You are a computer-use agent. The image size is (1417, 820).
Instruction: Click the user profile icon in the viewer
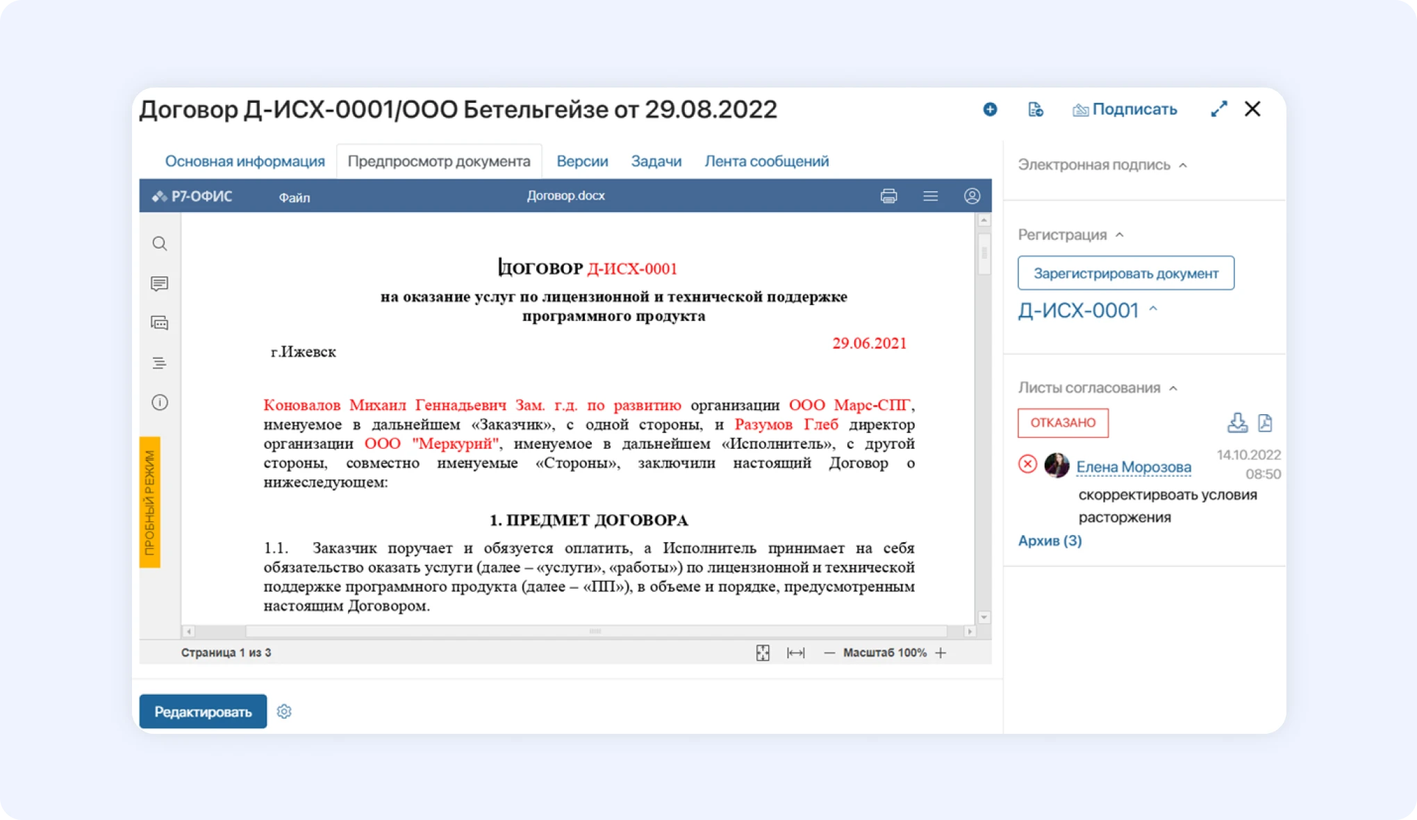click(x=972, y=195)
